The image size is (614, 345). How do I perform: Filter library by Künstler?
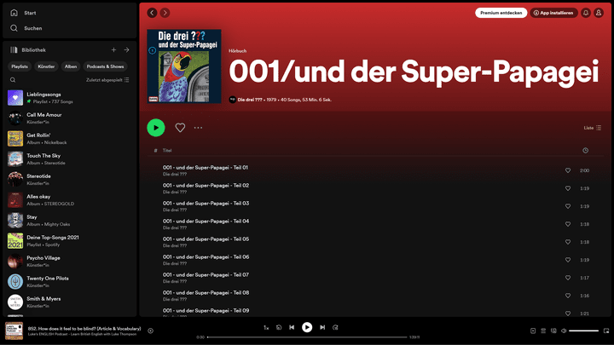coord(46,66)
